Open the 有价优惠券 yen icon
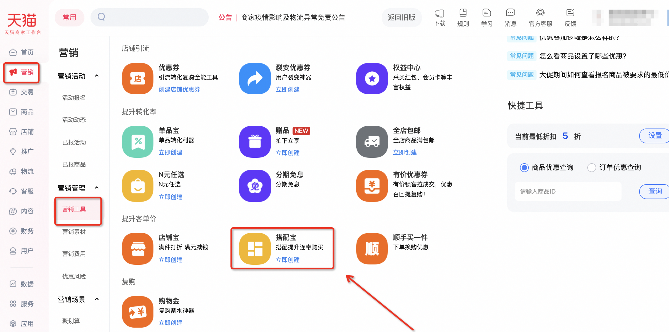The width and height of the screenshot is (669, 332). 372,186
